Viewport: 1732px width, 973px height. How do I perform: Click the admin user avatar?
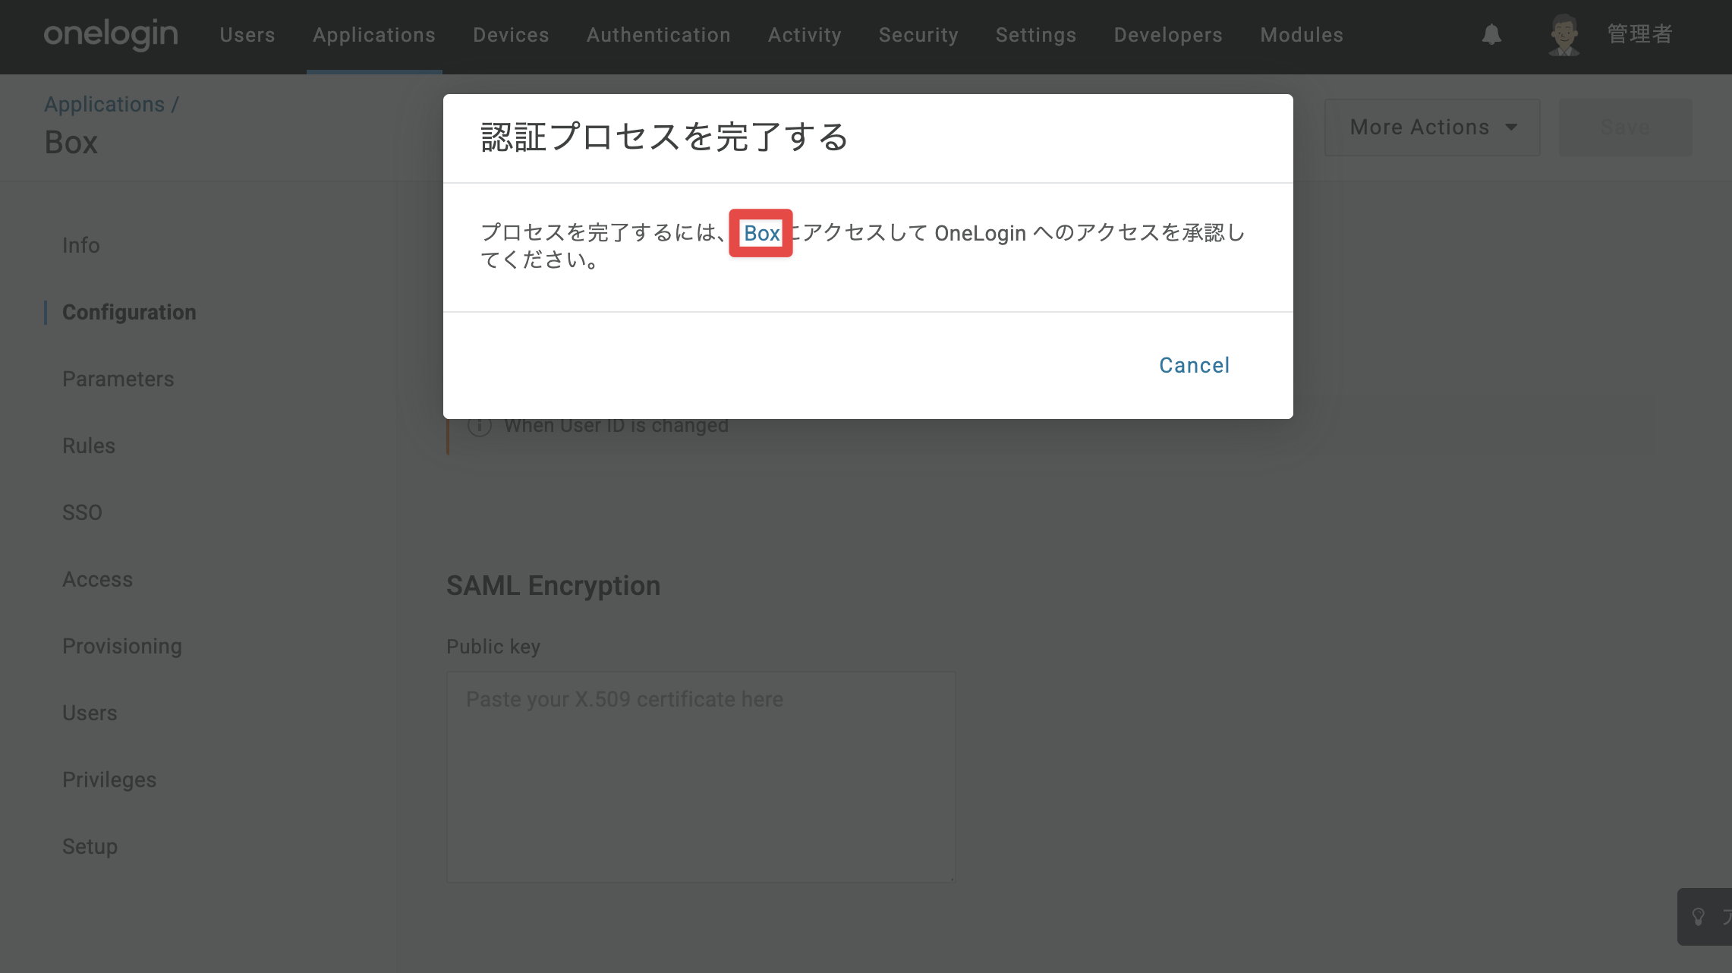pyautogui.click(x=1564, y=35)
